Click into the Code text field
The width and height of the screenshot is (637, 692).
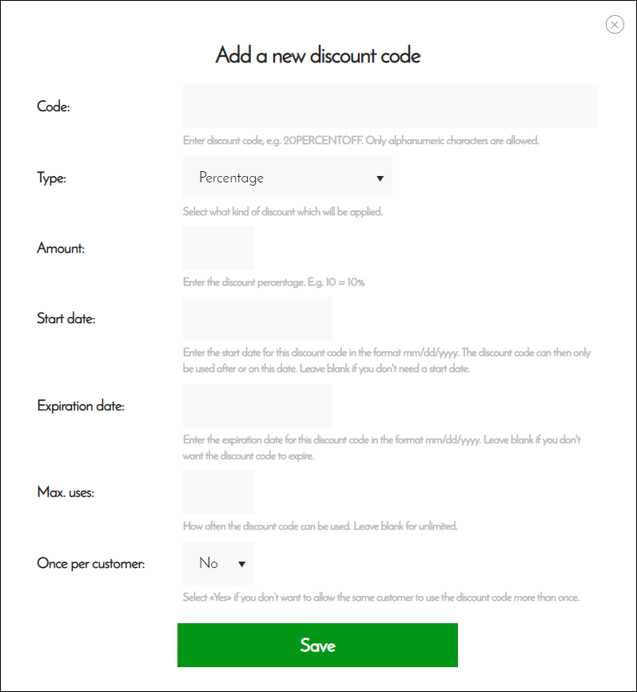click(x=391, y=106)
